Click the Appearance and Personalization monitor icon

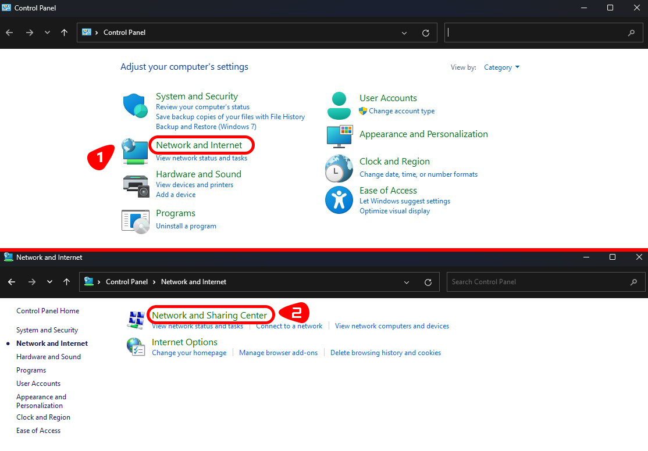(339, 136)
